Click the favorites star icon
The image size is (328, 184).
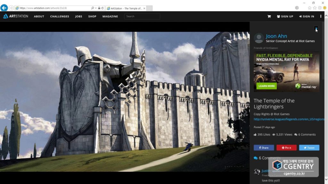tap(315, 8)
